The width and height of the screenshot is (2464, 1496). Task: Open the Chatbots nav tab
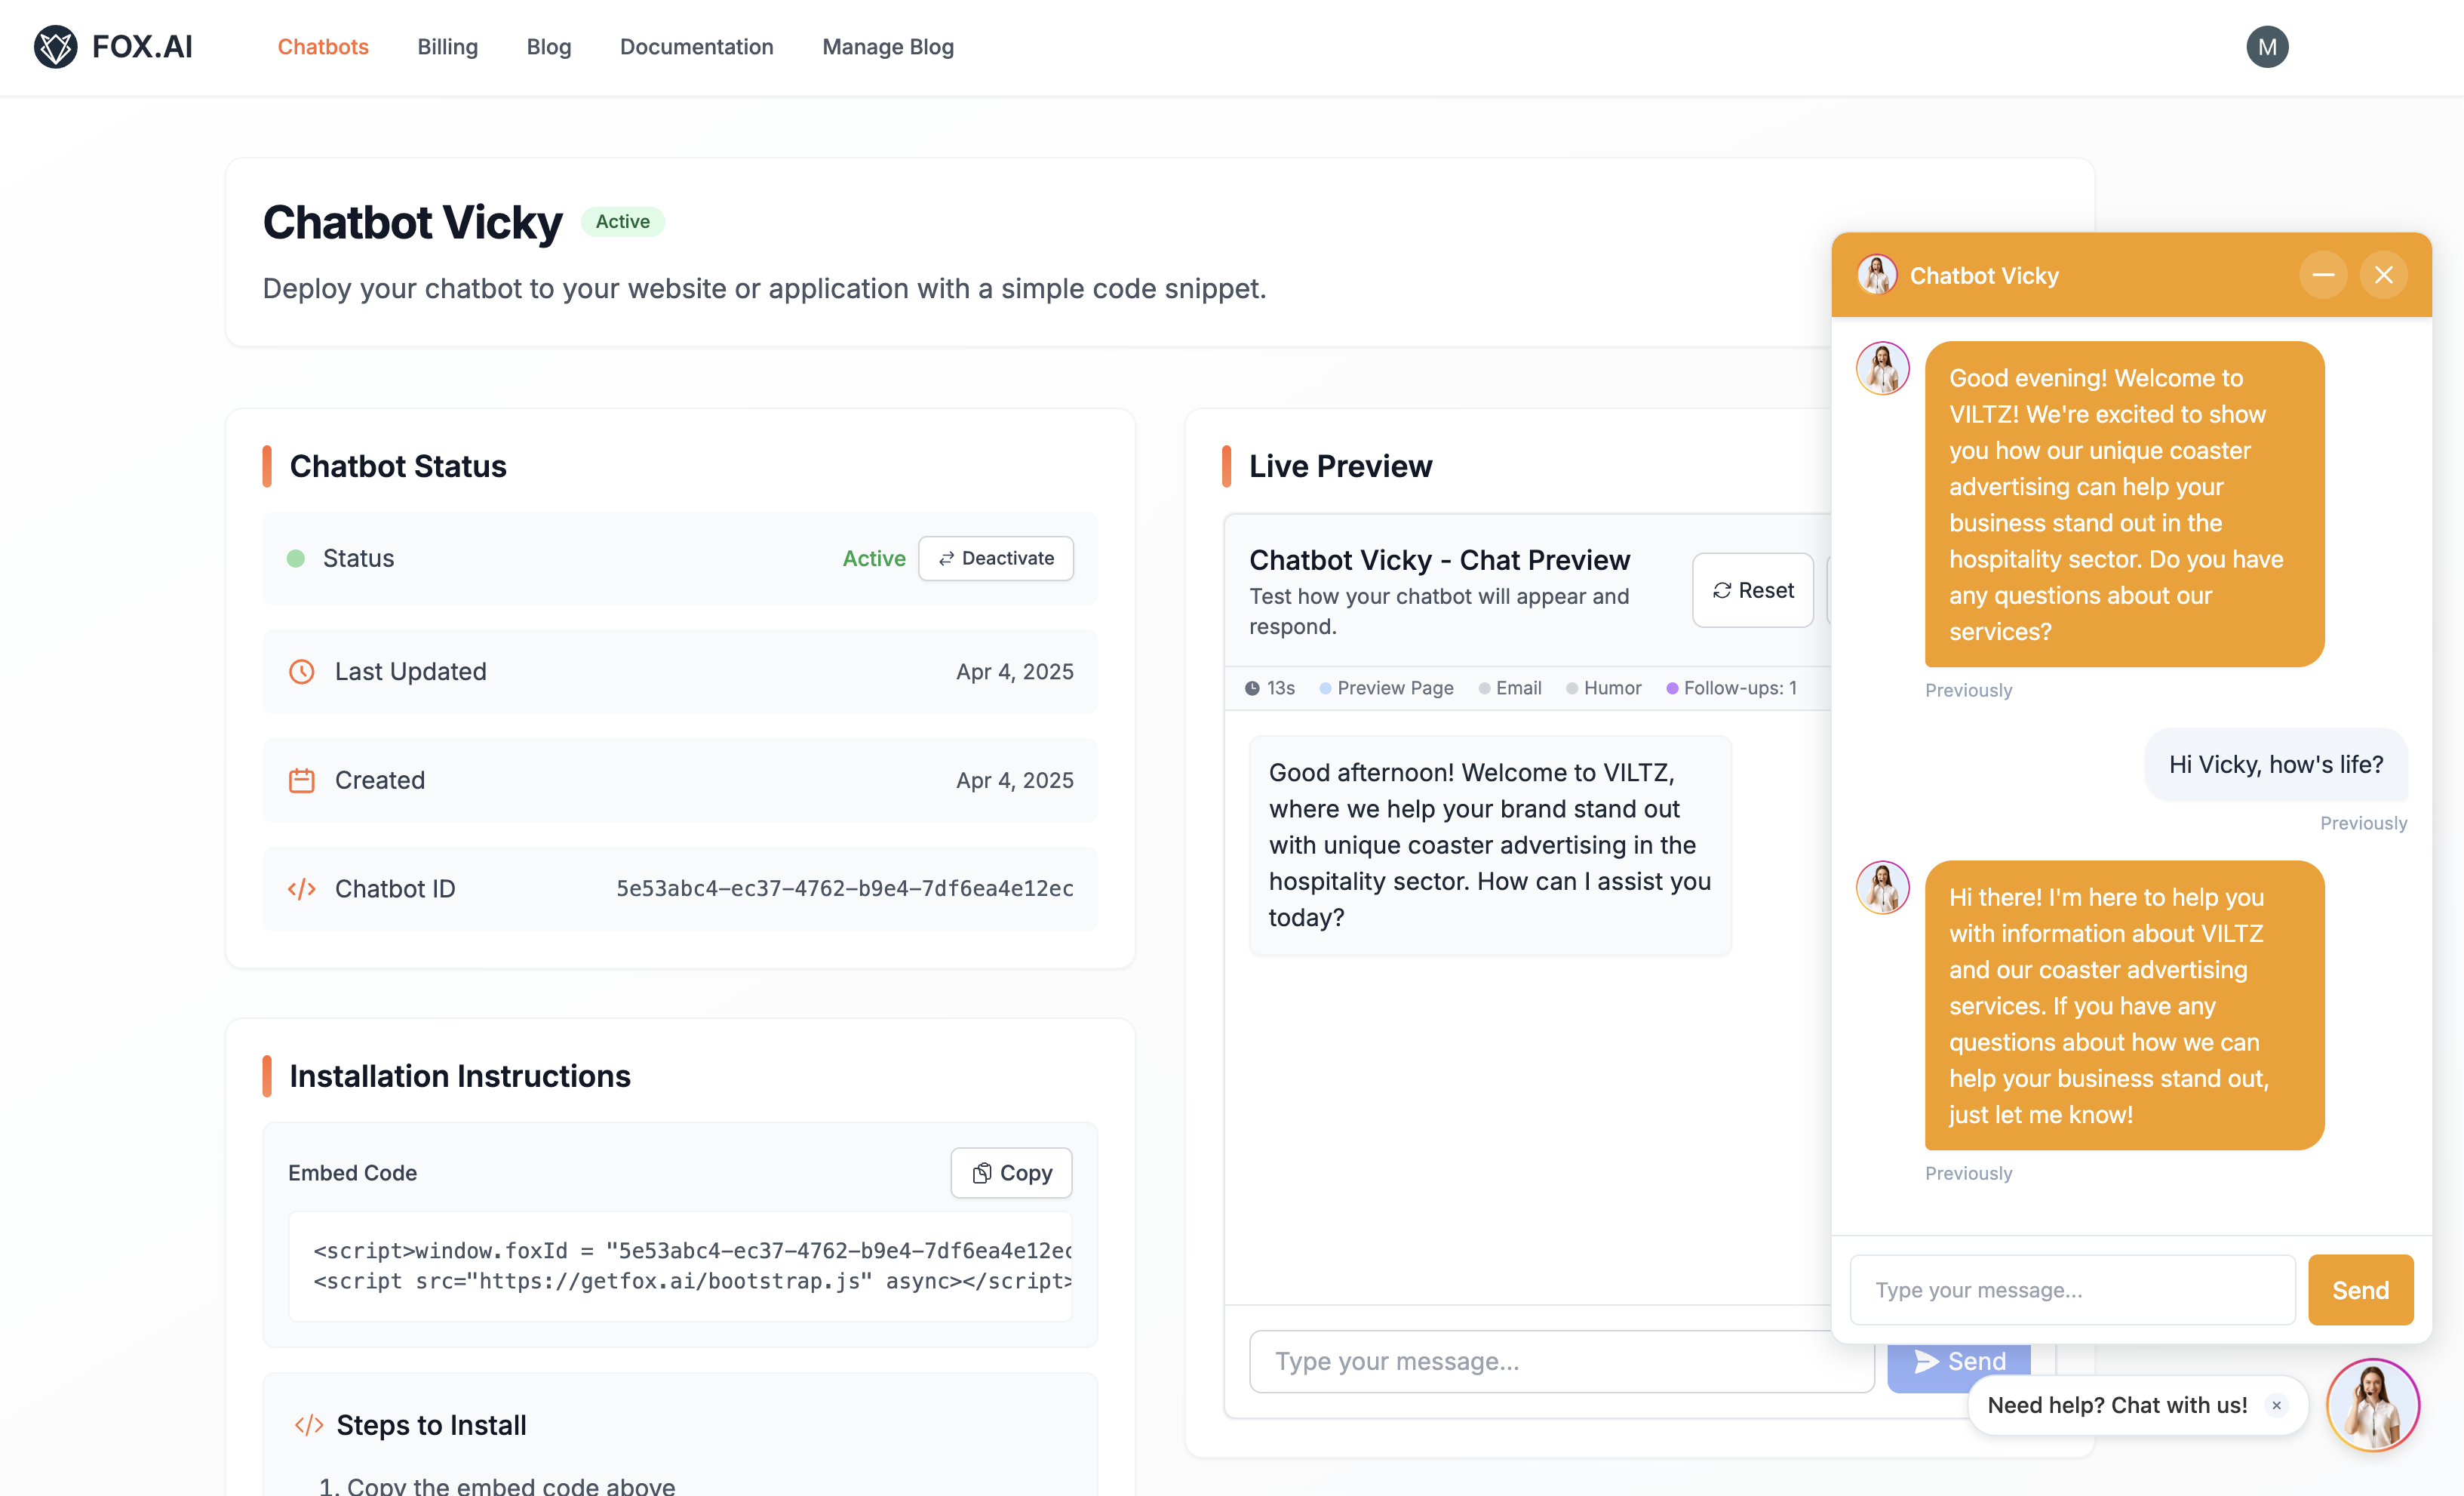tap(323, 47)
